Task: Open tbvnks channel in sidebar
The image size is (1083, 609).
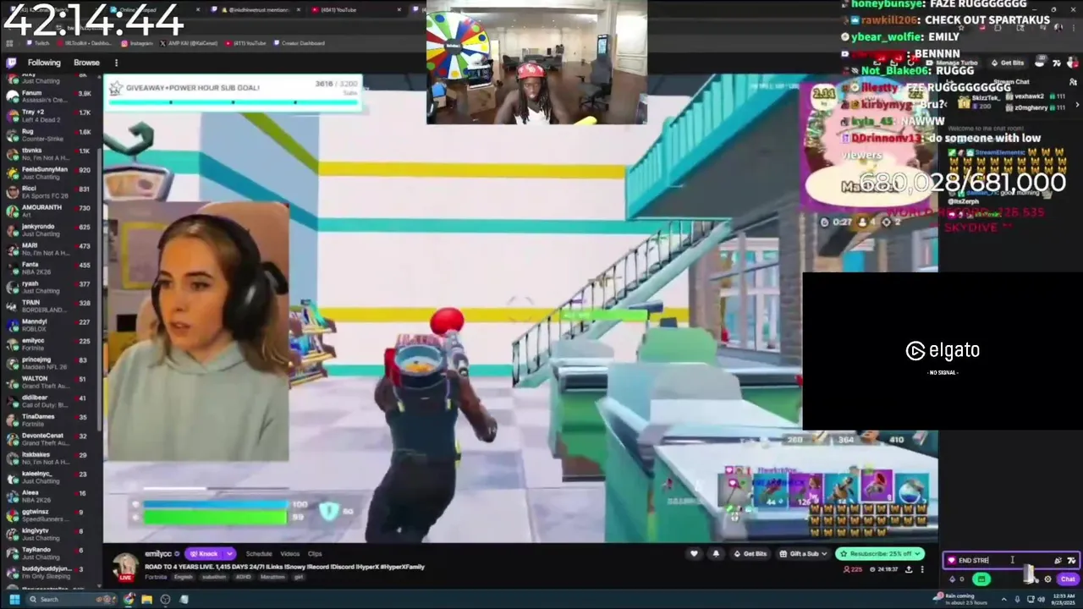Action: (x=51, y=153)
